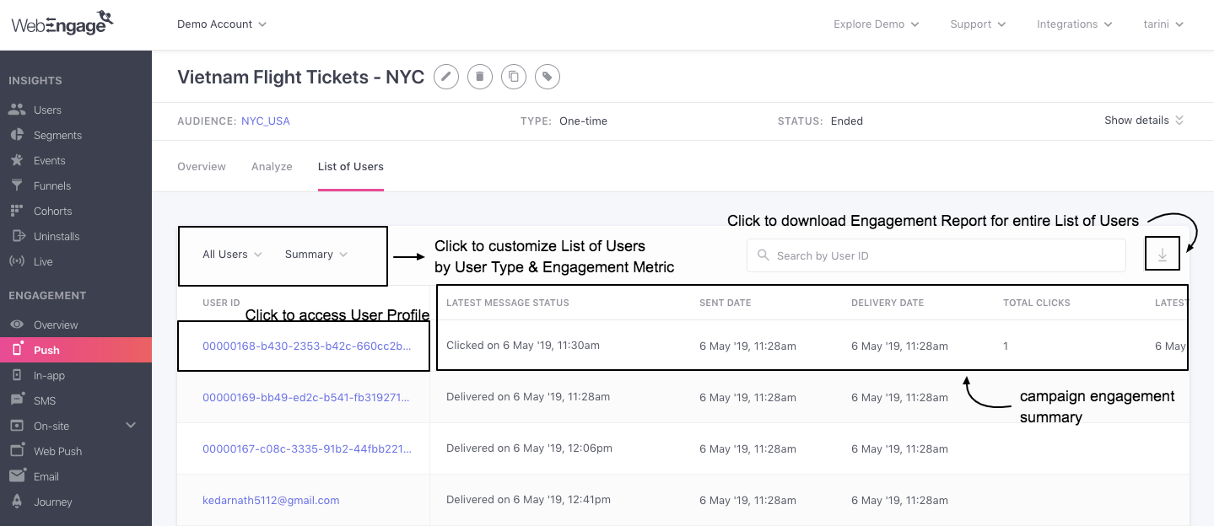The image size is (1214, 526).
Task: Open the Integrations dropdown menu
Action: tap(1075, 24)
